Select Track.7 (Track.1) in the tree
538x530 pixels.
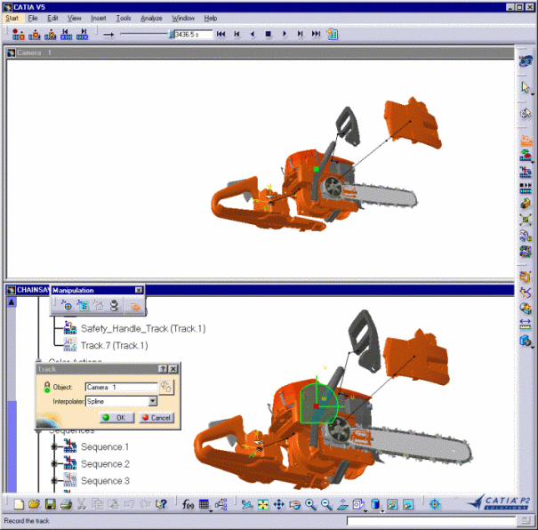tap(114, 345)
